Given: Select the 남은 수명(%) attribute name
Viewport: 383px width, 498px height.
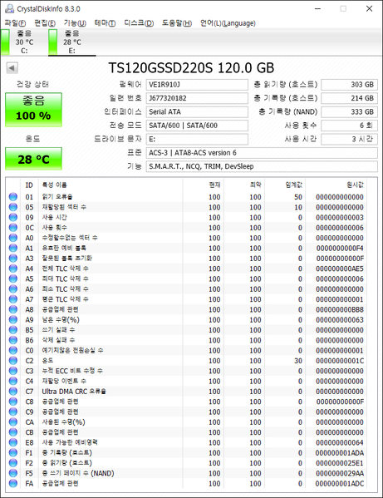Looking at the screenshot, I should 61,319.
